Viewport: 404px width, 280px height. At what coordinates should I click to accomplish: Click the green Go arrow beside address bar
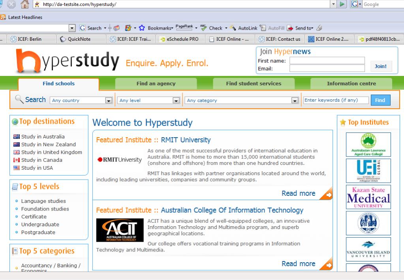[x=342, y=4]
